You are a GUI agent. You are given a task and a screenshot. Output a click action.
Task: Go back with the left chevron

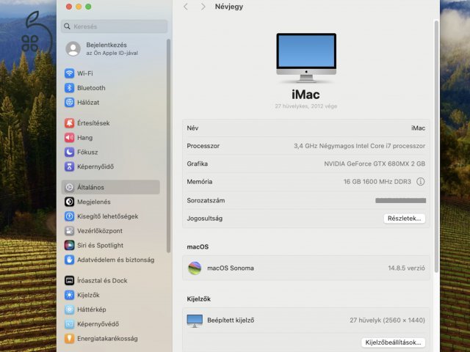tap(186, 7)
